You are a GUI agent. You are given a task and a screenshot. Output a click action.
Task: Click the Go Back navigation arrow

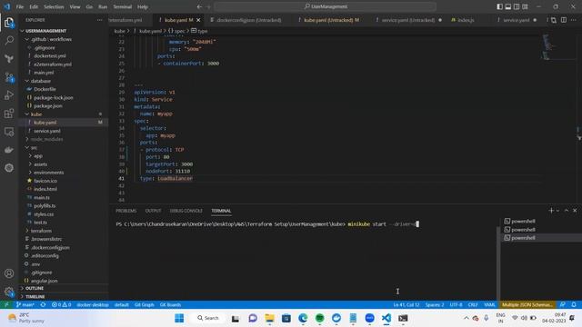coord(199,6)
